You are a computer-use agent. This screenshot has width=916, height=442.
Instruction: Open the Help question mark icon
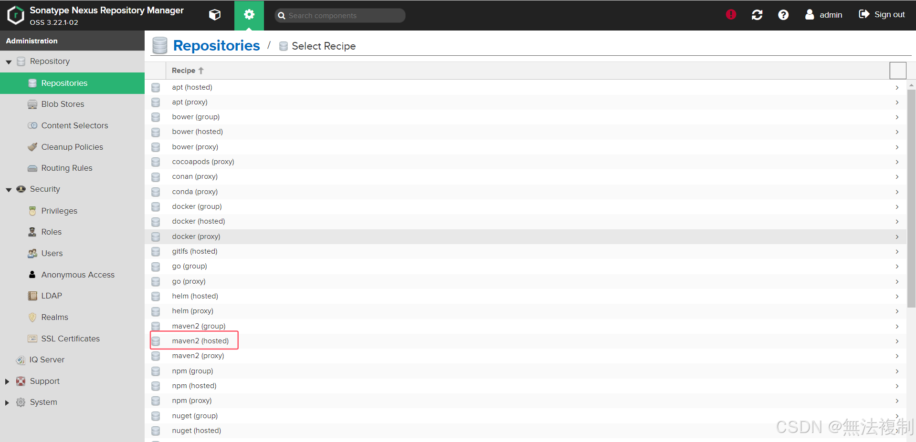coord(783,15)
